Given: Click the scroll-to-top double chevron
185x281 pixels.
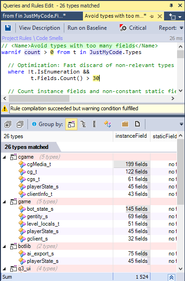Looking at the screenshot, I should point(171,277).
